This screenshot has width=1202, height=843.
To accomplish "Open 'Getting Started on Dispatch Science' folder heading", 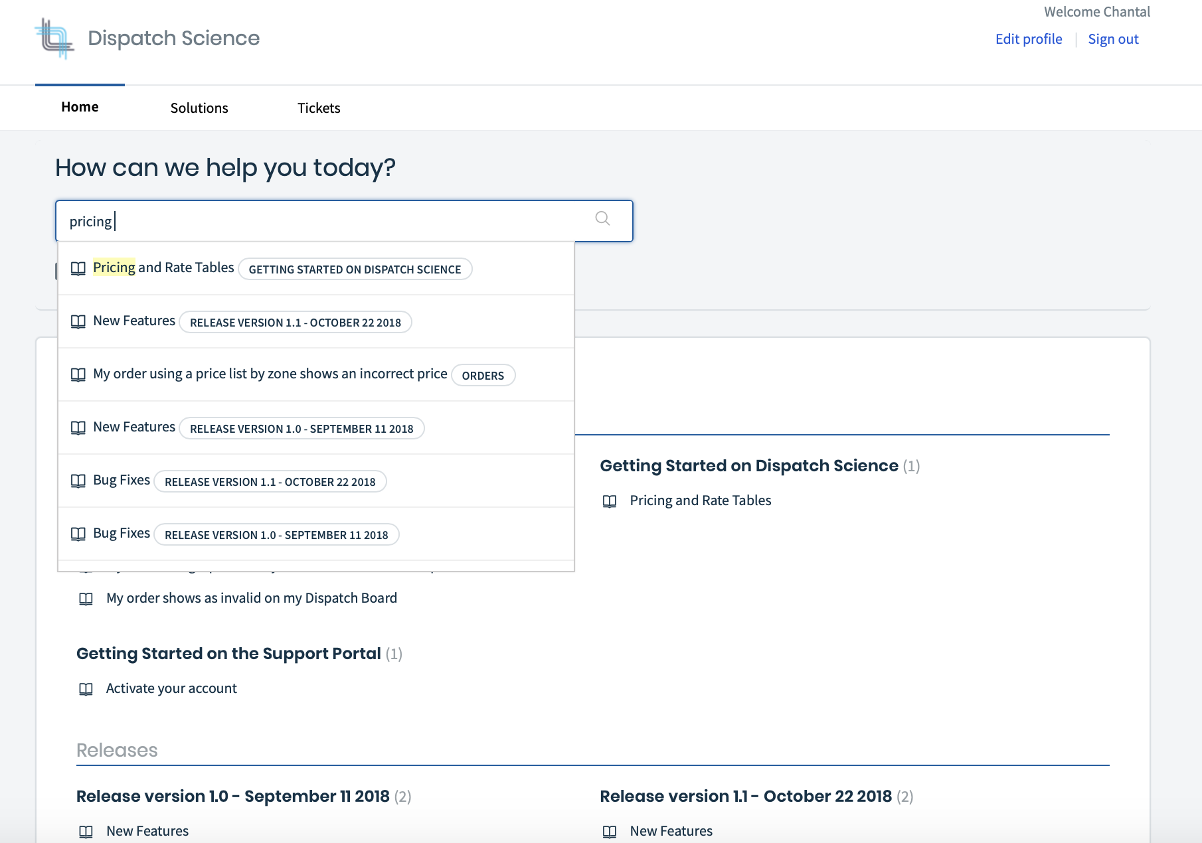I will [749, 465].
